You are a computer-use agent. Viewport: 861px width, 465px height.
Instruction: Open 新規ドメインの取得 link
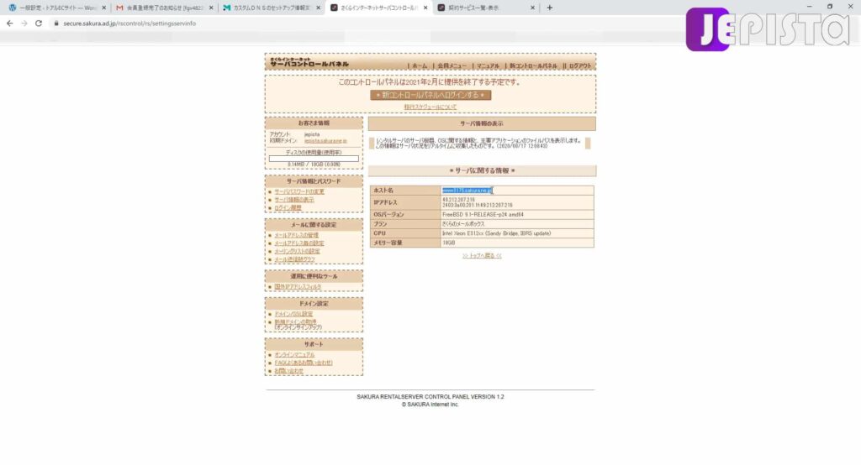(x=295, y=321)
